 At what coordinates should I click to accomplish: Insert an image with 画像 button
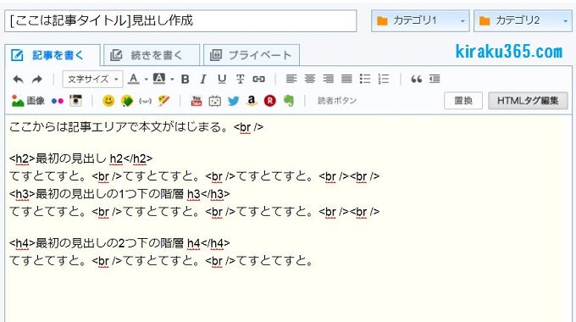[28, 101]
